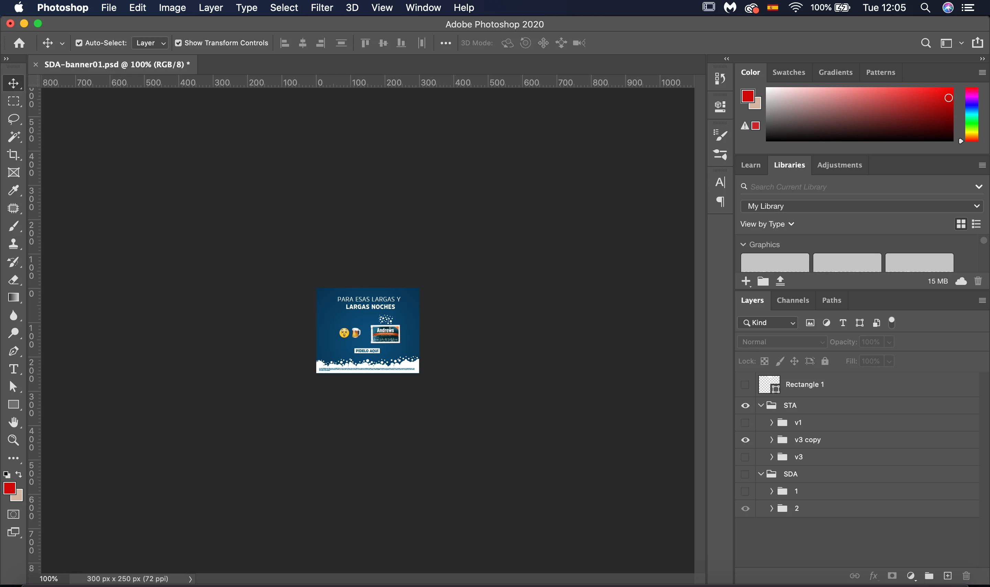
Task: Click the hue spectrum slider
Action: [971, 114]
